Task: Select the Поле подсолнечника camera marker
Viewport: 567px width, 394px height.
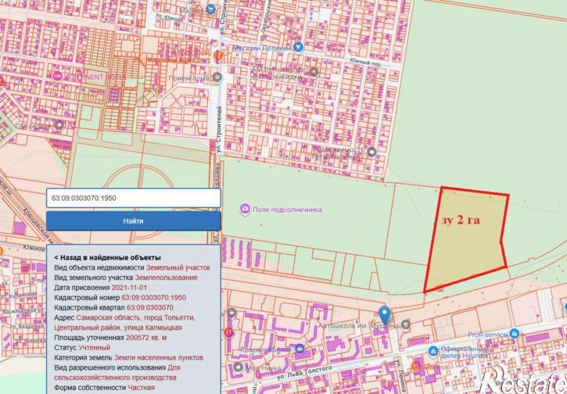Action: point(245,210)
